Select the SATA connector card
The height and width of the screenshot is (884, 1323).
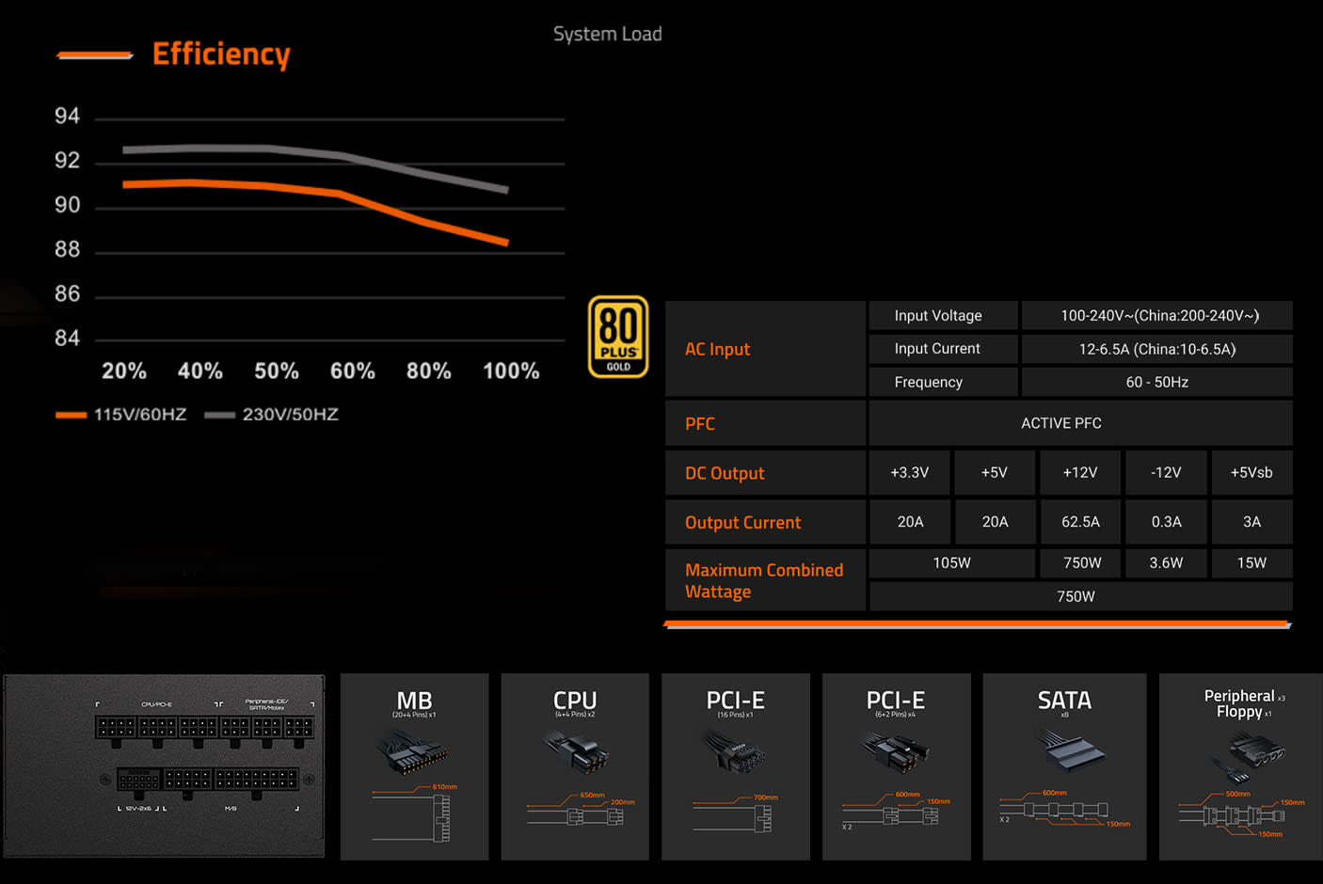[x=1064, y=766]
